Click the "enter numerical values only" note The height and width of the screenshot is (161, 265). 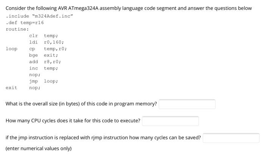click(39, 149)
